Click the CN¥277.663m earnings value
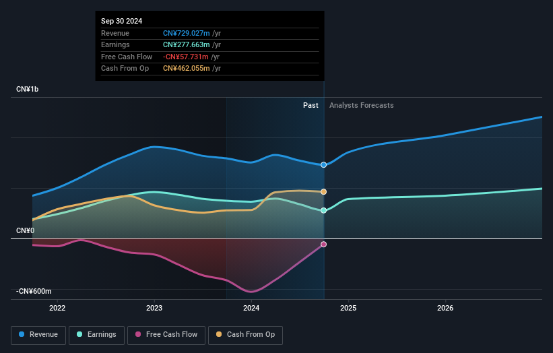 [186, 44]
